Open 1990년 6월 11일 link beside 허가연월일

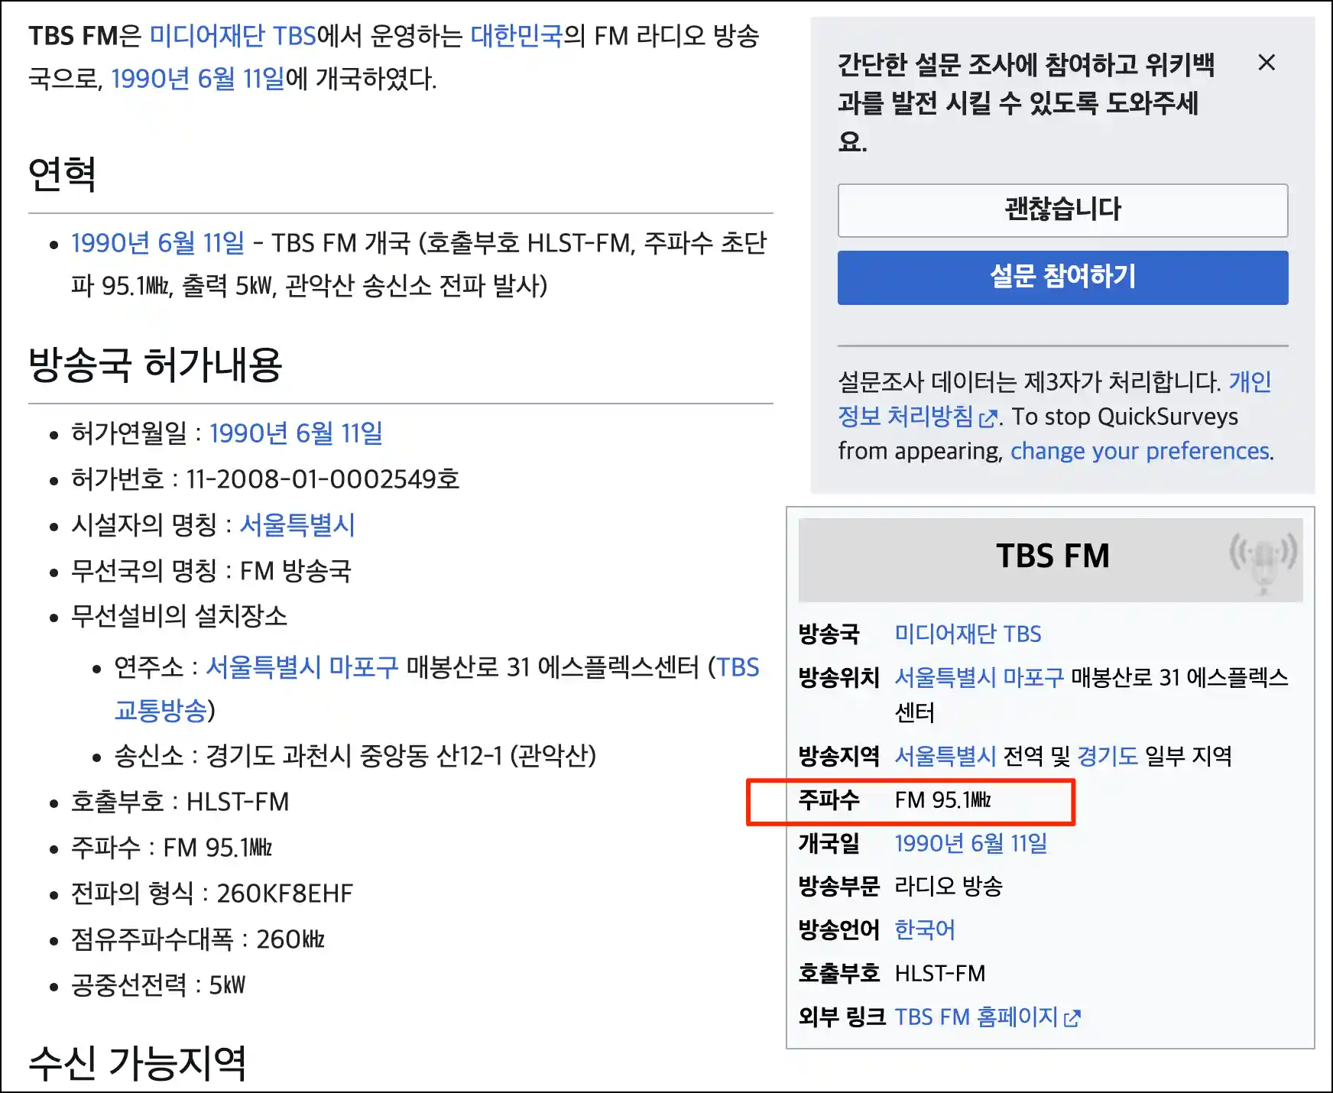point(296,433)
